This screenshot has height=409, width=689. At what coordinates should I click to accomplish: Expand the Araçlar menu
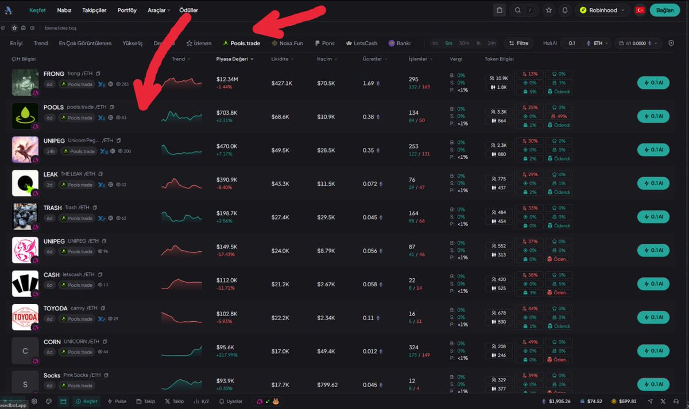(x=159, y=10)
